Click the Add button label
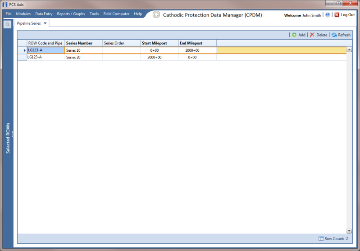360x251 pixels. [x=302, y=35]
